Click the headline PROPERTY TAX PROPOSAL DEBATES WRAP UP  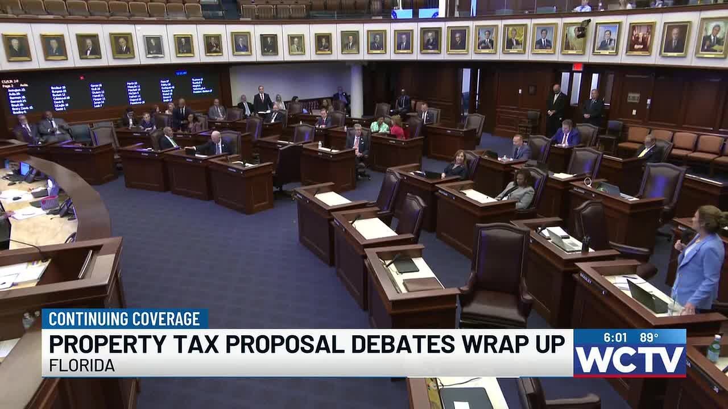(x=307, y=345)
